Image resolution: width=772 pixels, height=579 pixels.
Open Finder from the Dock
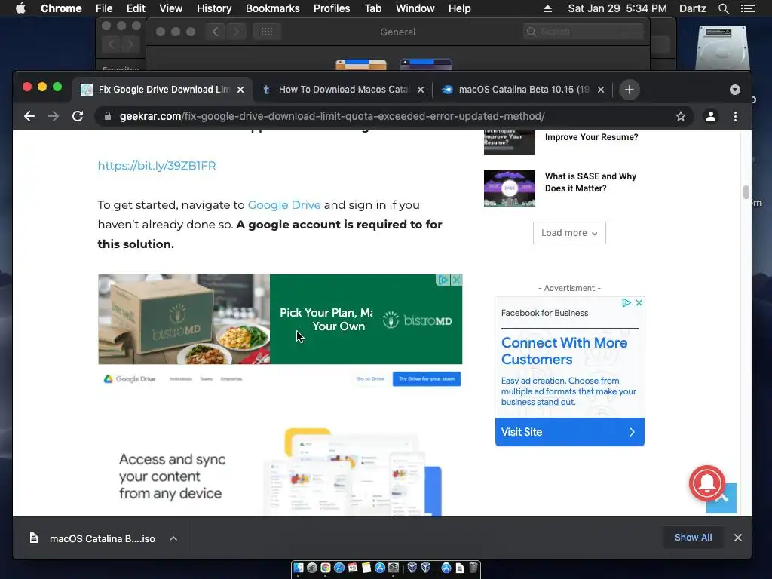tap(299, 568)
